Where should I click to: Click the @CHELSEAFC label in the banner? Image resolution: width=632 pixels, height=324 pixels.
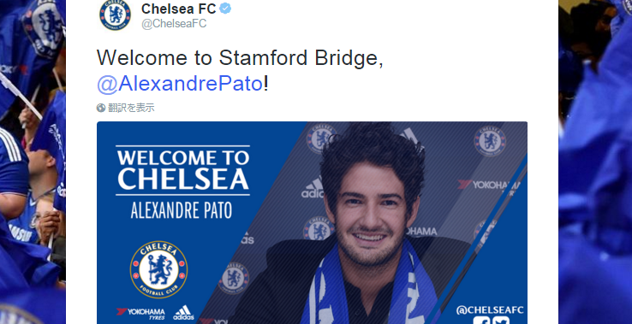coord(490,310)
